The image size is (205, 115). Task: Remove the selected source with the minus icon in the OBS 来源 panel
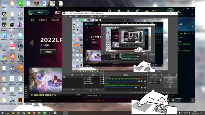[x=88, y=90]
